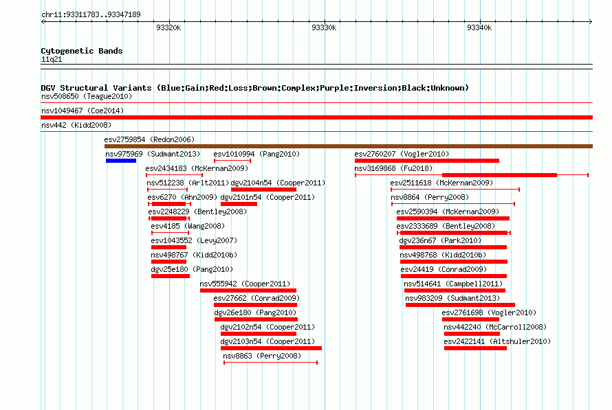The width and height of the screenshot is (612, 410).
Task: Click nsv498768 (Kidd2010b) label
Action: coord(443,255)
